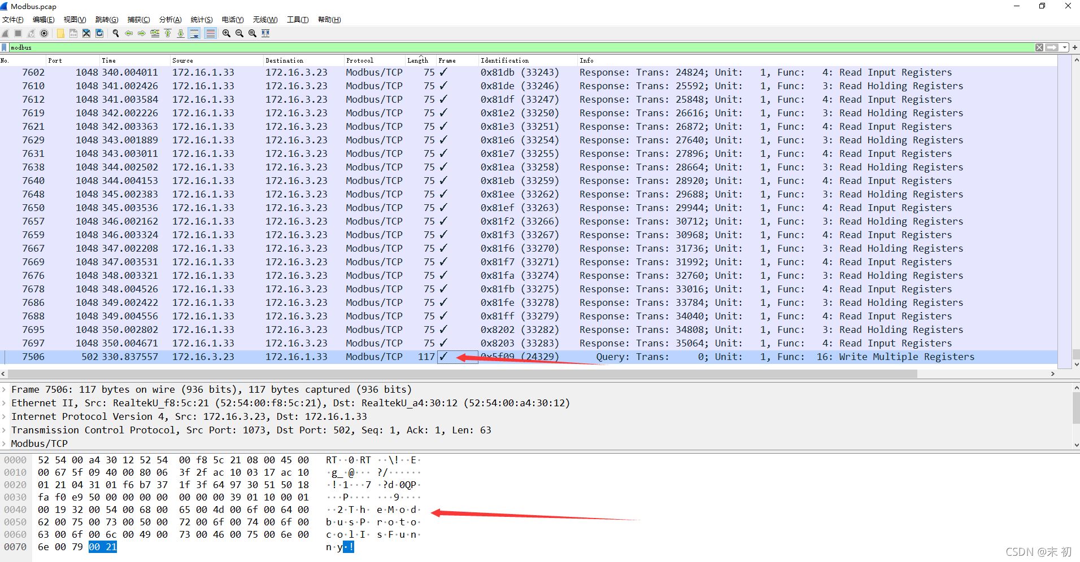Select packet 7506 Write Multiple Registers
Image resolution: width=1080 pixels, height=562 pixels.
(x=528, y=357)
